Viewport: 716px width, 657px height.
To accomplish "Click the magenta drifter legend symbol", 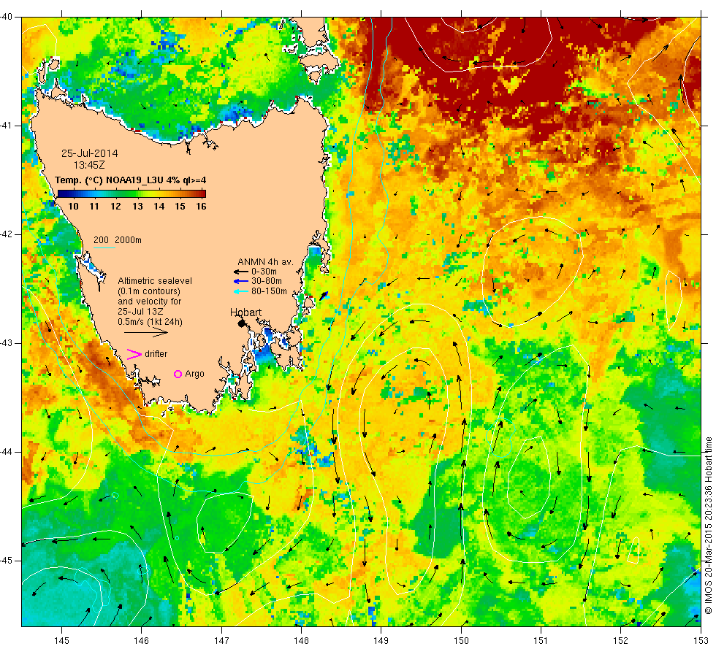I will [x=134, y=354].
